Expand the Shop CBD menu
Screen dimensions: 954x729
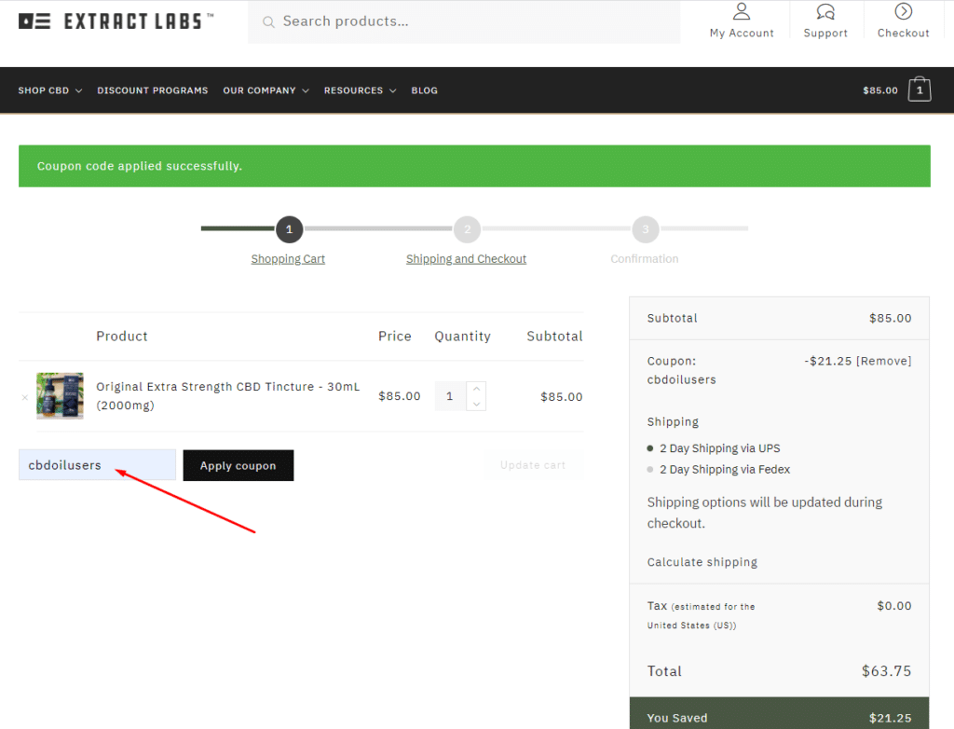[x=50, y=90]
